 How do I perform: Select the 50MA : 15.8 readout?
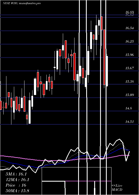pos(17,191)
